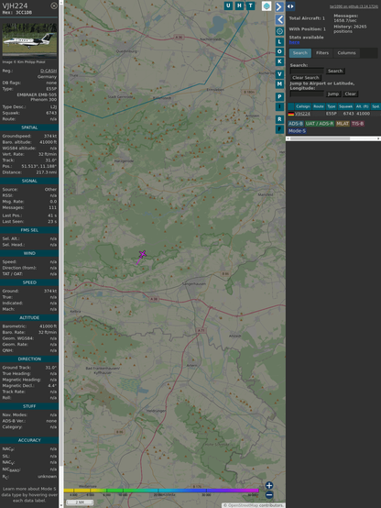Switch to the Columns tab

pos(346,53)
